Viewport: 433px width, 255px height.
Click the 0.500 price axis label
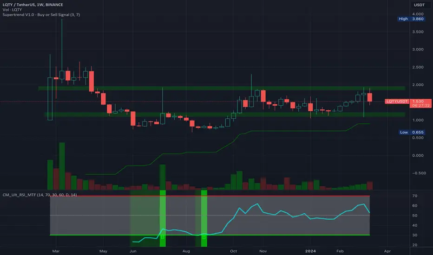pyautogui.click(x=418, y=138)
